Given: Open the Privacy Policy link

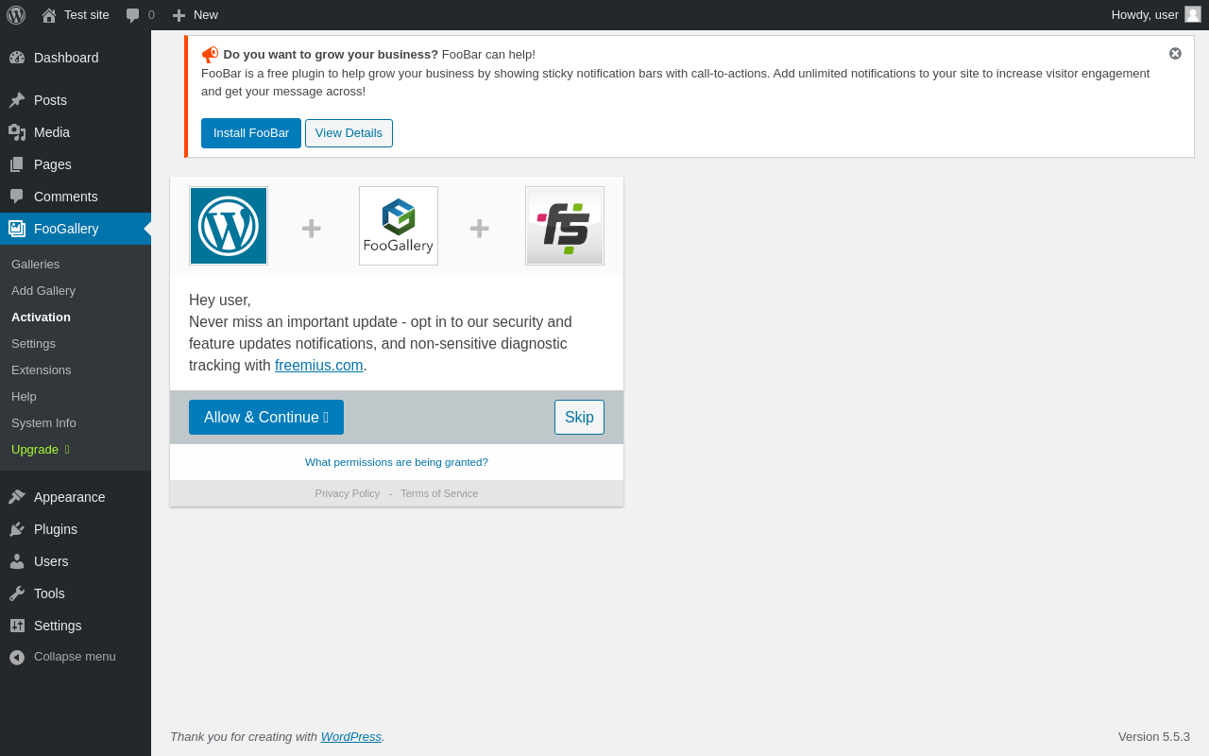Looking at the screenshot, I should (x=348, y=493).
